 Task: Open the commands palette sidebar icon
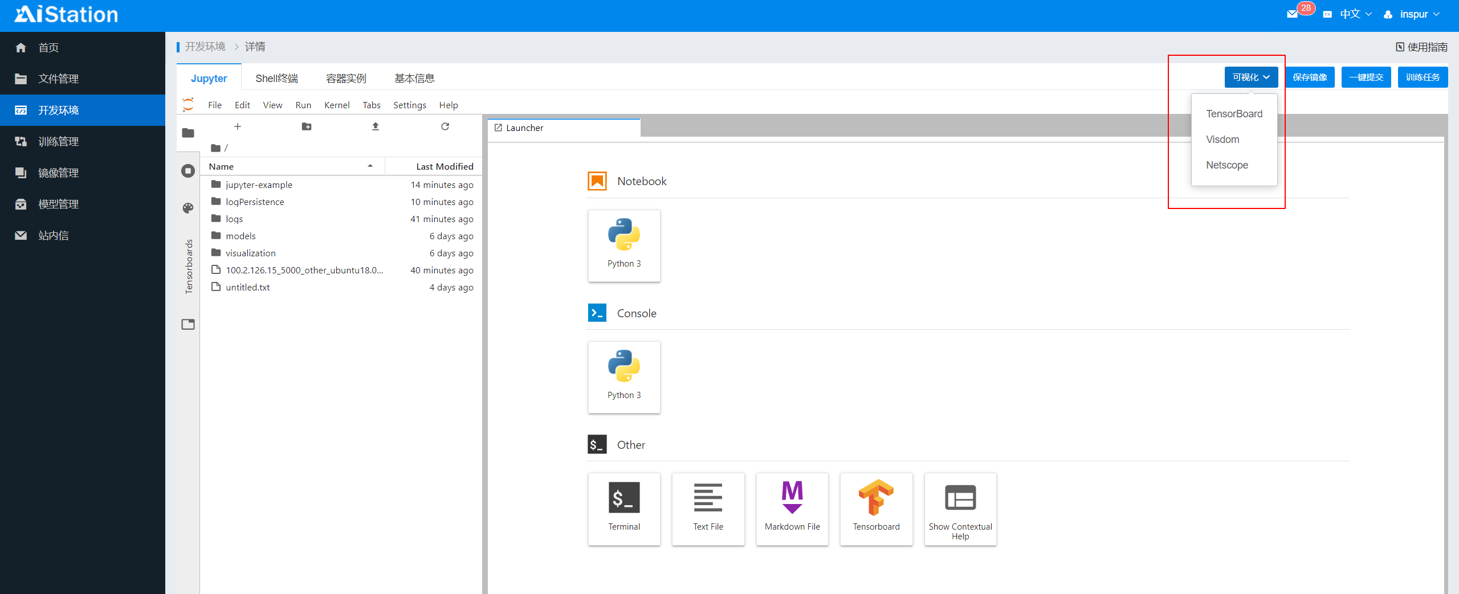pyautogui.click(x=188, y=208)
